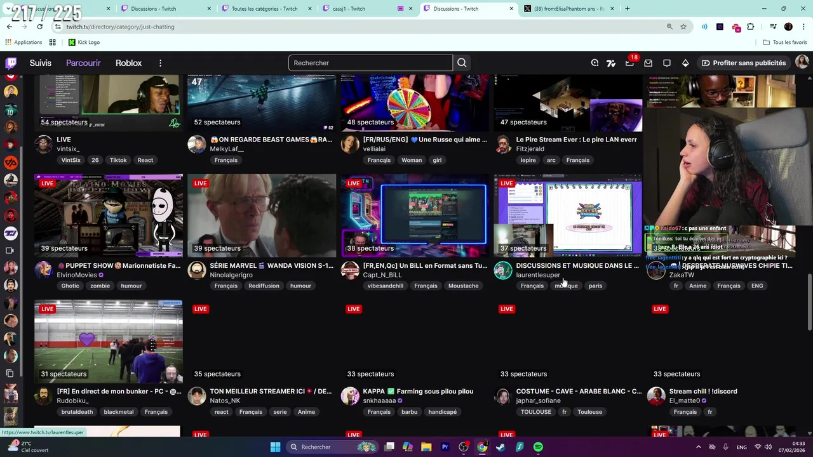Open the Tous les favoris folder
The width and height of the screenshot is (813, 457).
tap(785, 42)
